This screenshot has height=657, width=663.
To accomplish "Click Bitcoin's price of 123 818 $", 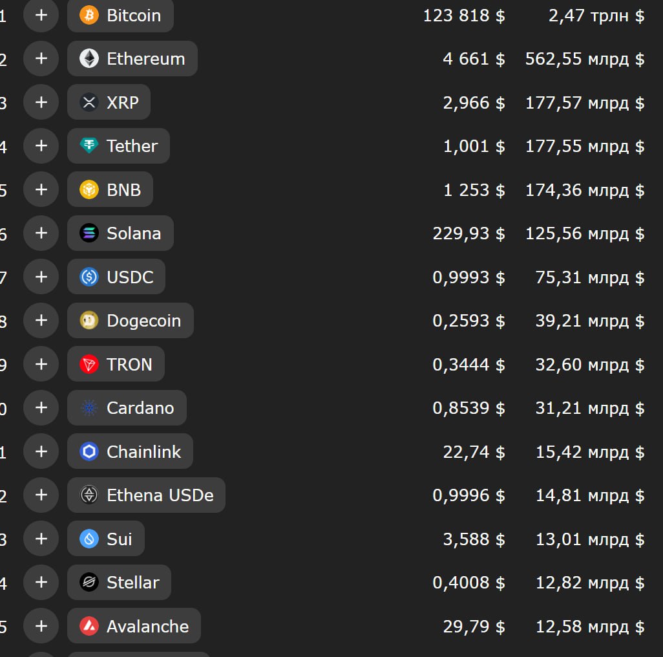I will [464, 16].
